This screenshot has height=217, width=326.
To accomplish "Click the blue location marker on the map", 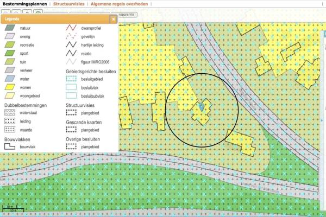I will (x=202, y=107).
